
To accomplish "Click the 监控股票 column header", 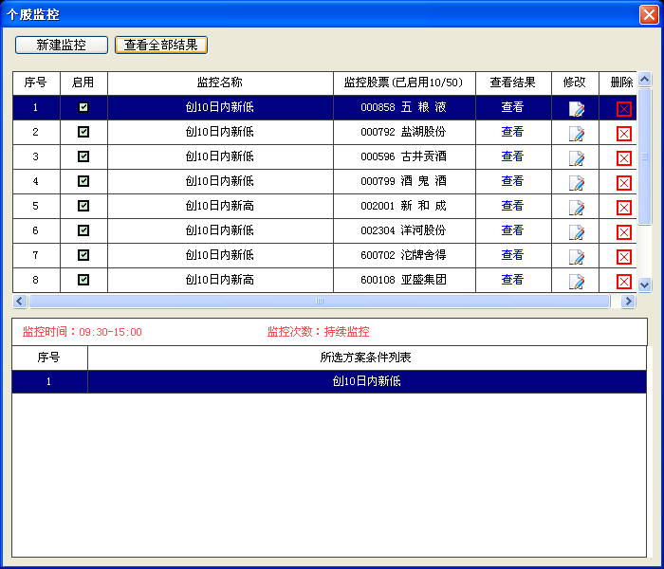I will [403, 83].
